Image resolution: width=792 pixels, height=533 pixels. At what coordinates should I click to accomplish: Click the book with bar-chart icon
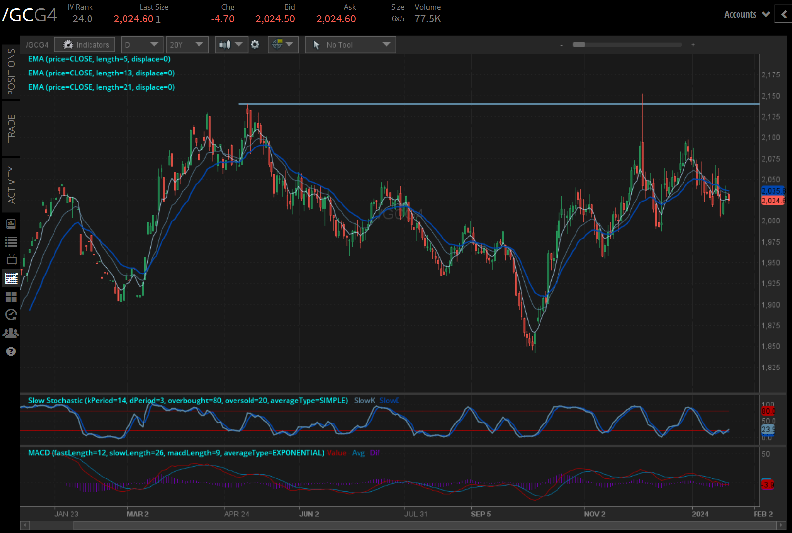point(11,224)
